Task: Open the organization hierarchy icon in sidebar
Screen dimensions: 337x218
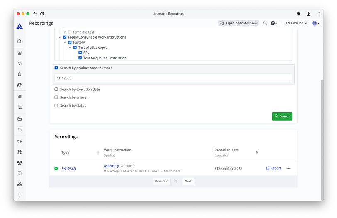Action: click(20, 184)
